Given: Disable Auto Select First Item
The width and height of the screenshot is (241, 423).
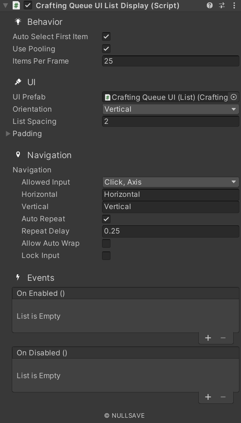Looking at the screenshot, I should [x=106, y=36].
